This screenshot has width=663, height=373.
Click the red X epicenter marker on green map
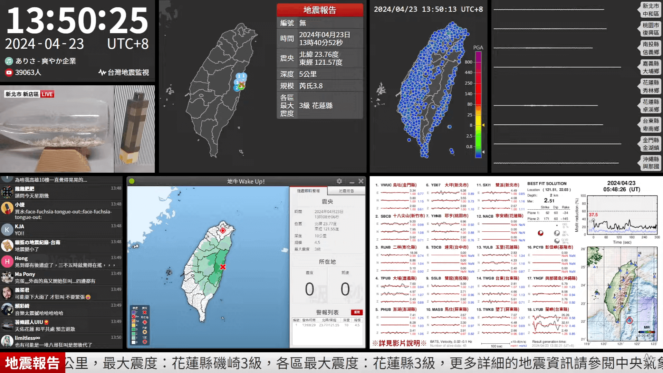pyautogui.click(x=223, y=267)
